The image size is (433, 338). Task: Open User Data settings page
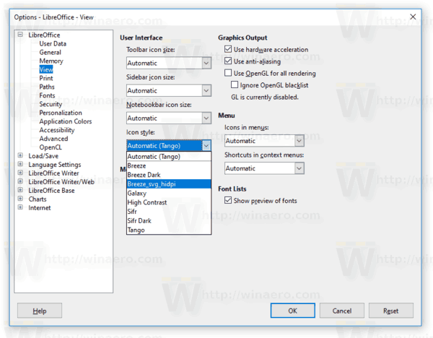(53, 43)
